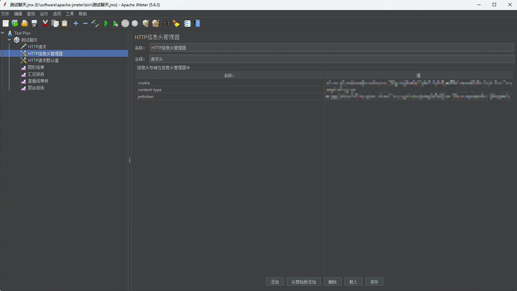The image size is (517, 291).
Task: Click Start no pauses toolbar icon
Action: [x=116, y=24]
